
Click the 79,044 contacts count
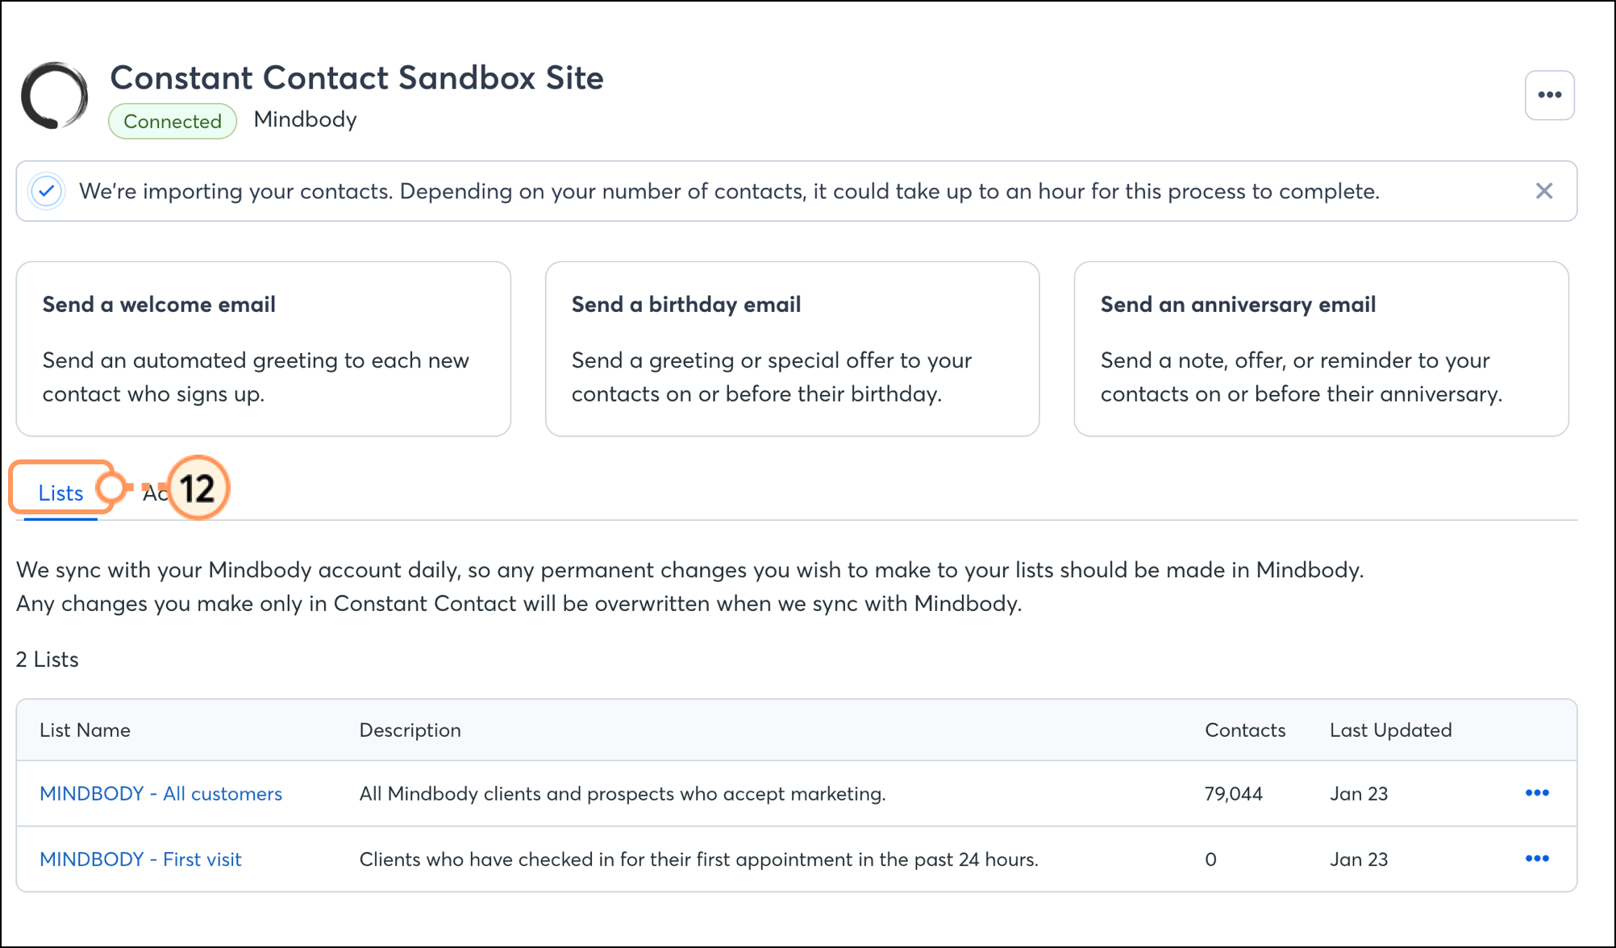pyautogui.click(x=1233, y=794)
